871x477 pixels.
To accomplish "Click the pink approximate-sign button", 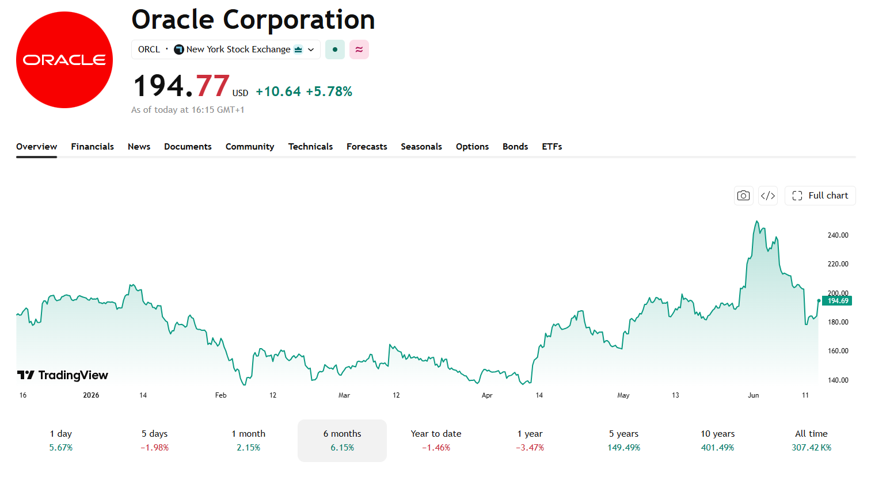I will point(359,49).
